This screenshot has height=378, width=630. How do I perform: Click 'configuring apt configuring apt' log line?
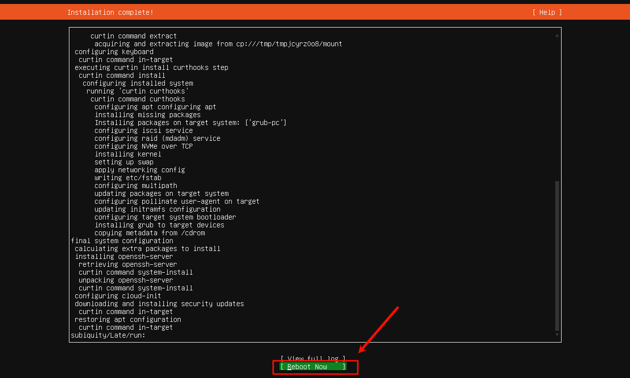pyautogui.click(x=156, y=107)
